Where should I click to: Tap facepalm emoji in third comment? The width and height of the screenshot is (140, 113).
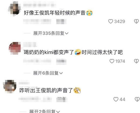coord(77,90)
